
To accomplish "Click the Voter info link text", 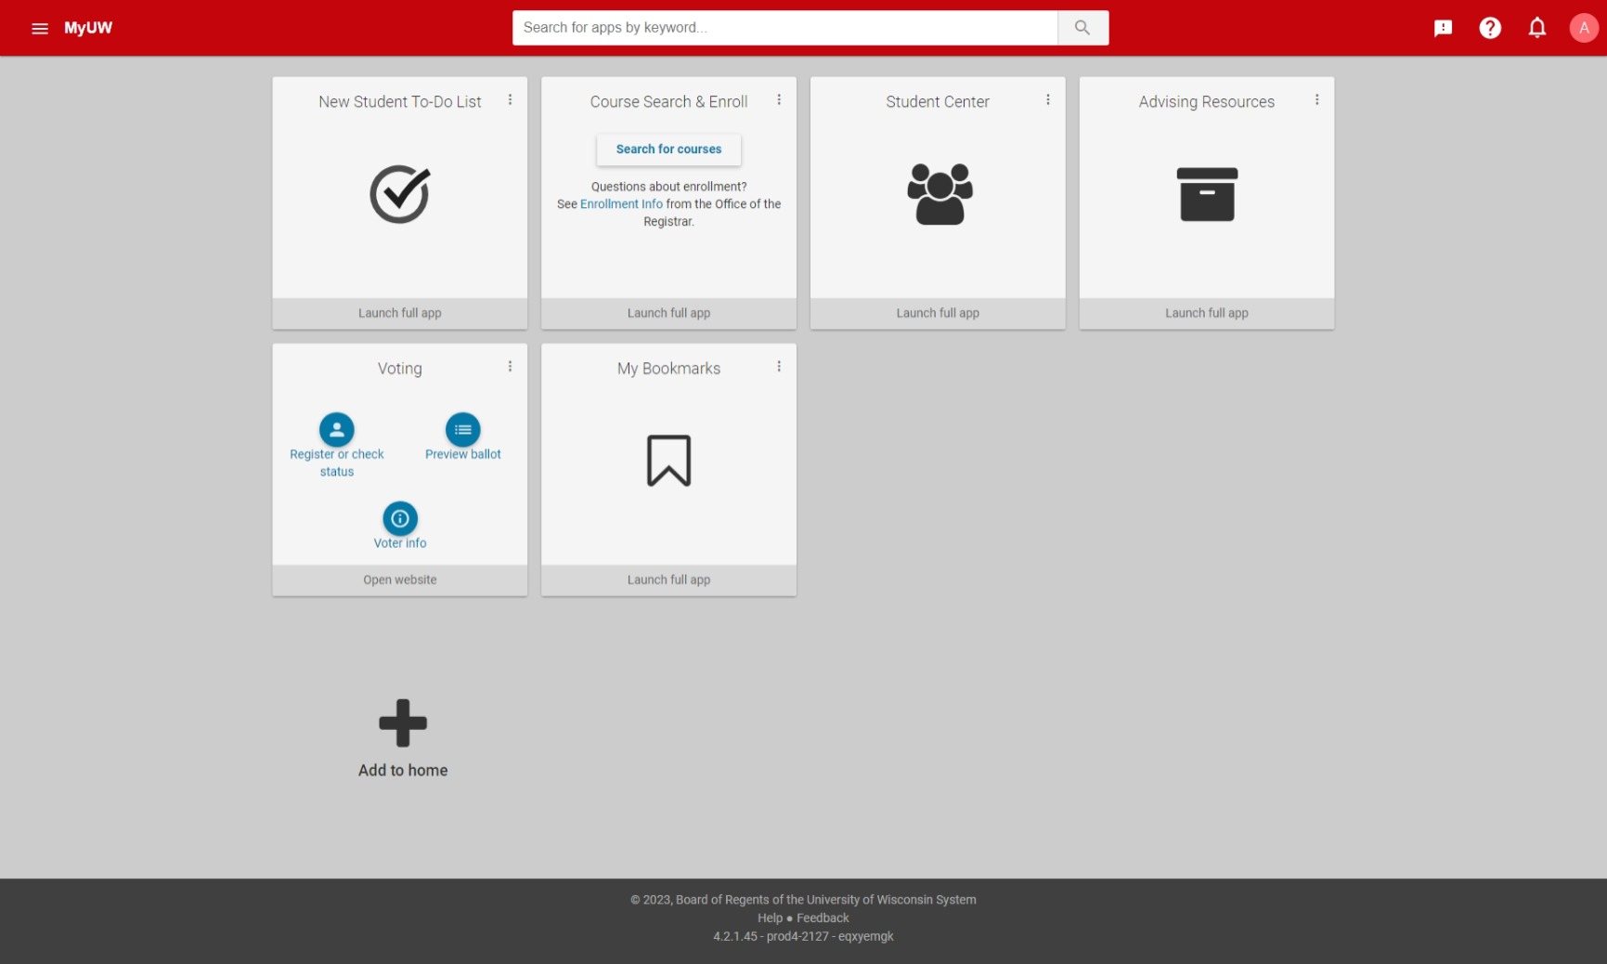I will [x=400, y=543].
